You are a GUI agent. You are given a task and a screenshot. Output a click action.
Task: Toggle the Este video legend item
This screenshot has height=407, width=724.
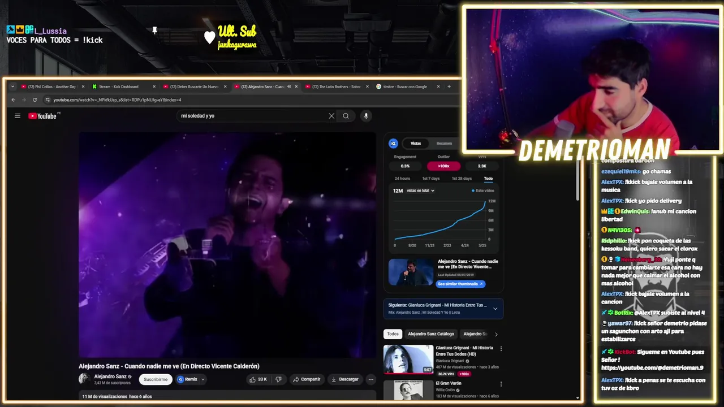(x=483, y=190)
